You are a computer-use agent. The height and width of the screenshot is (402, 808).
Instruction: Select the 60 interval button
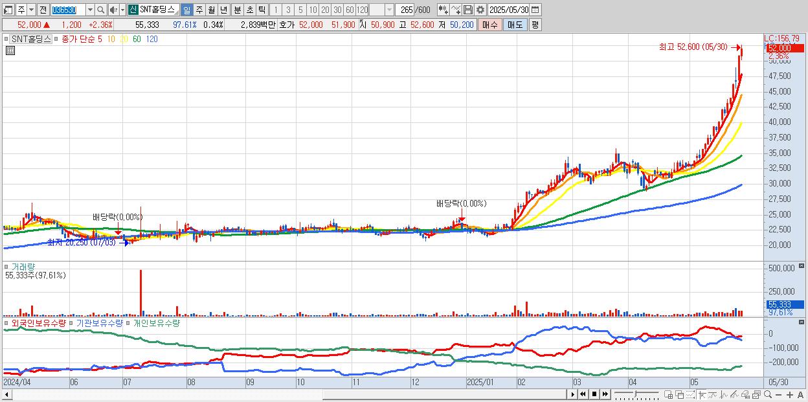click(350, 10)
